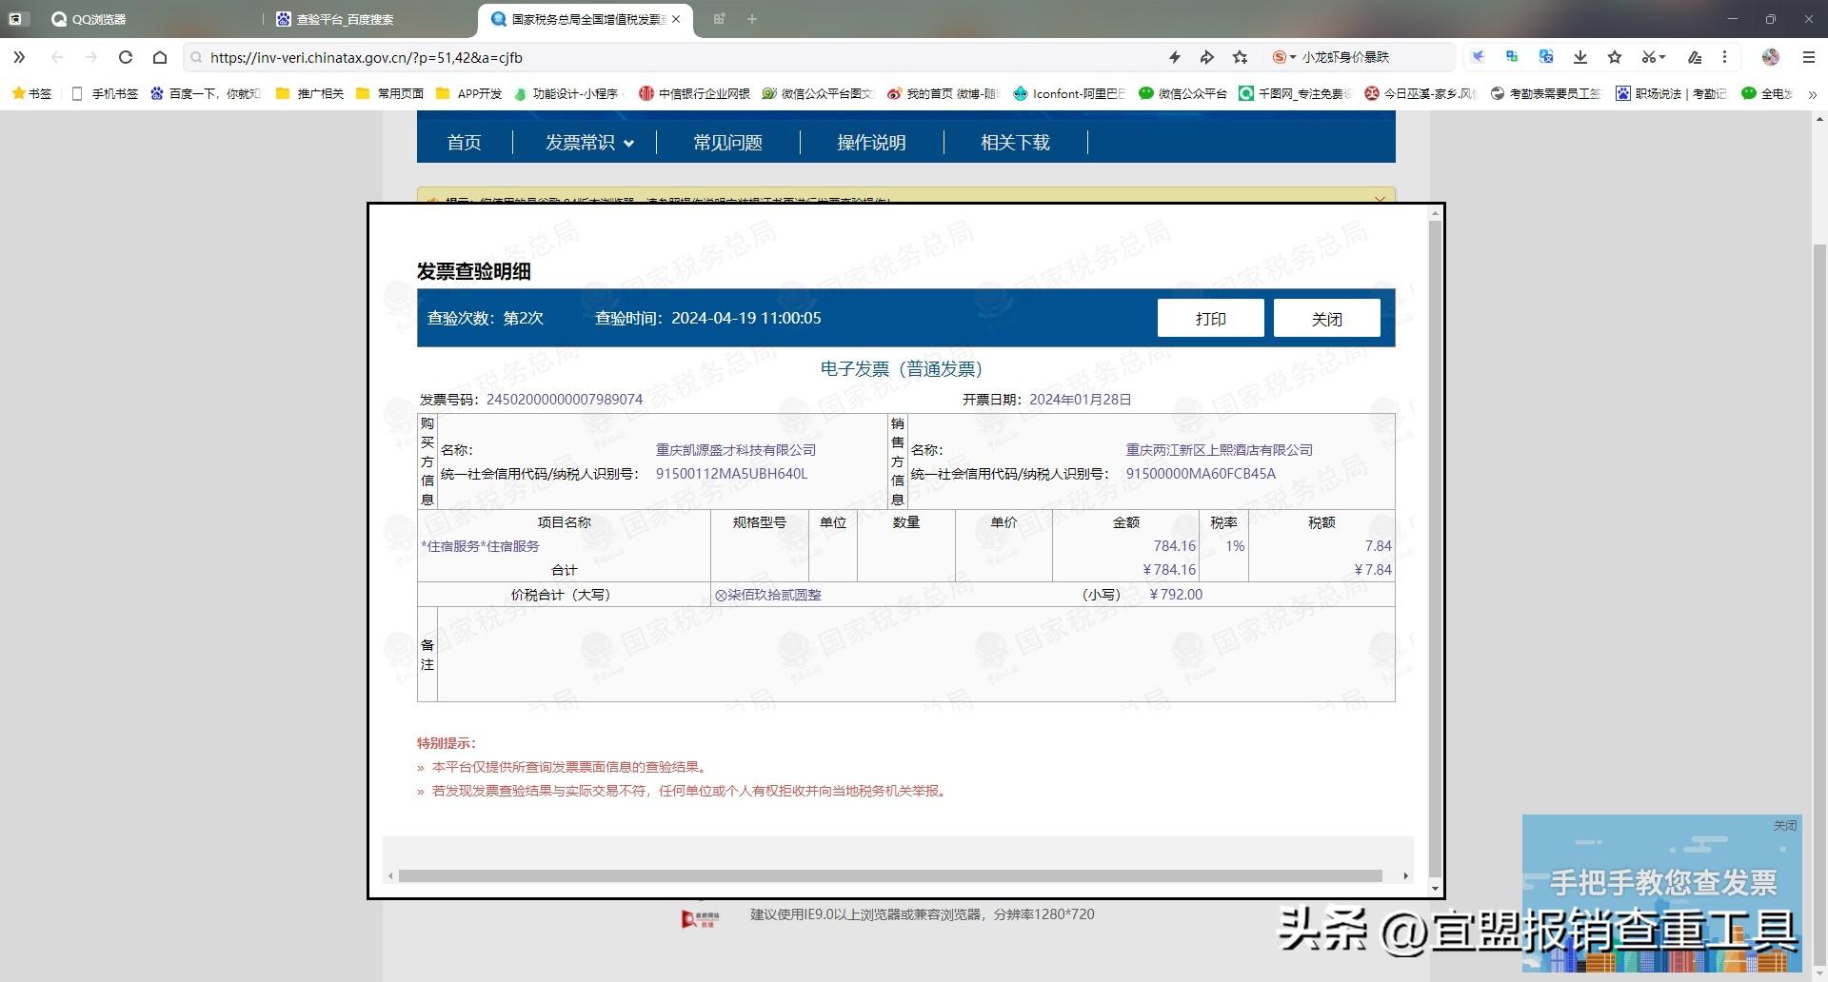
Task: Open the translate page icon
Action: (1546, 57)
